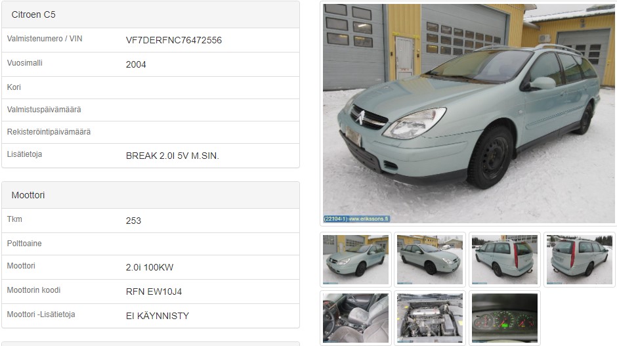Click the Citroen C5 panel heading
Screen dimensions: 617x346
33,14
